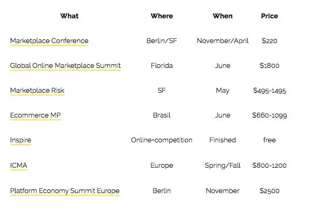Click the November/April date cell
This screenshot has width=312, height=212.
click(223, 41)
